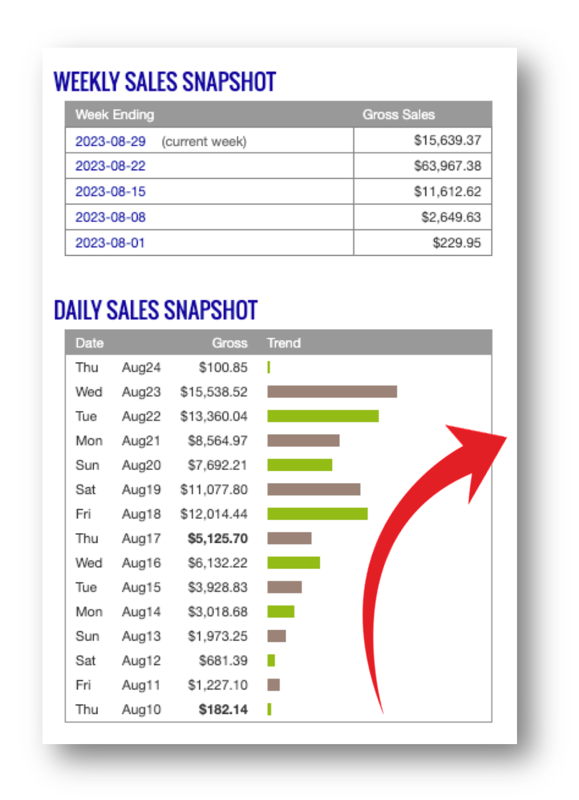Open the 2023-08-08 week link

point(110,217)
